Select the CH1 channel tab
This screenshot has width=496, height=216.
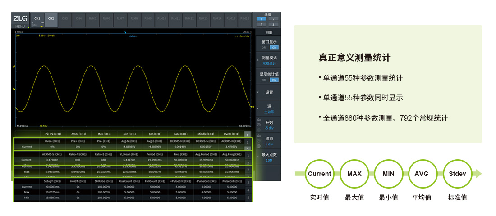(x=37, y=21)
